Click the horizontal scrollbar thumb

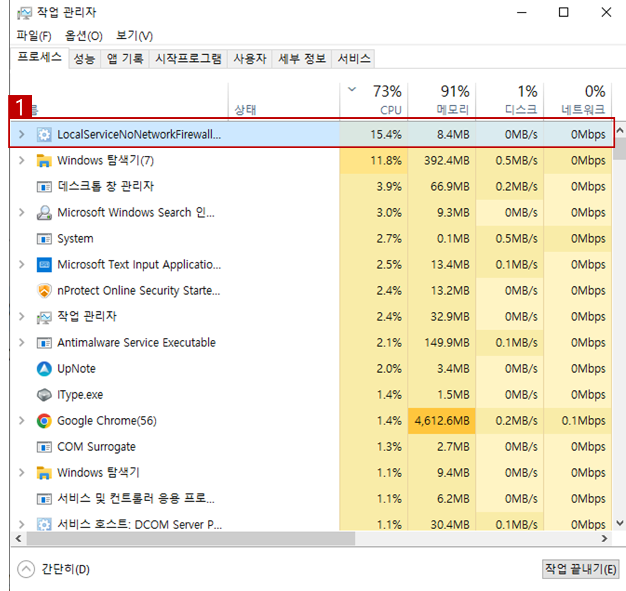point(191,539)
